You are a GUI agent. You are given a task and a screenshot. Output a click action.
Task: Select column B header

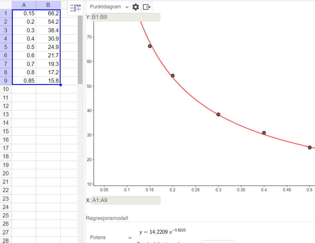pos(48,5)
